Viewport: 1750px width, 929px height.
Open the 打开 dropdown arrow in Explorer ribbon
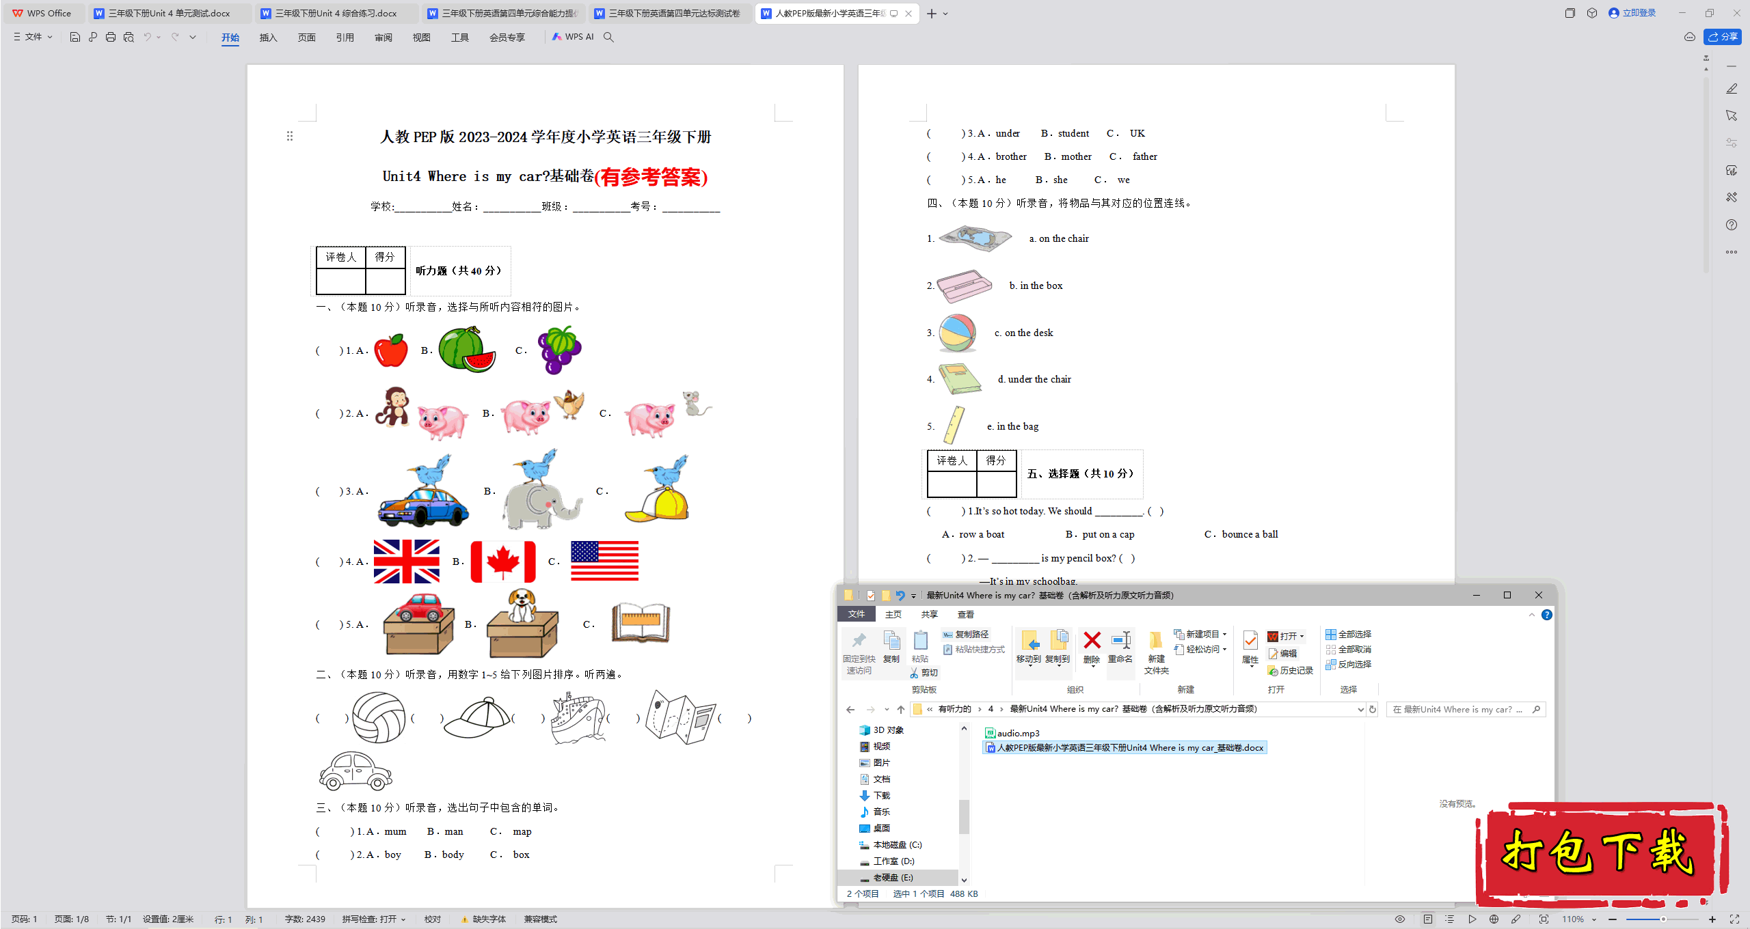point(1302,636)
